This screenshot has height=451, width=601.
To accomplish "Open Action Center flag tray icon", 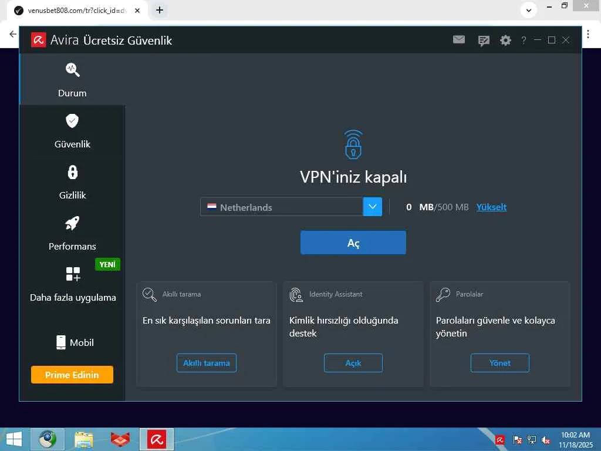I will click(x=517, y=440).
